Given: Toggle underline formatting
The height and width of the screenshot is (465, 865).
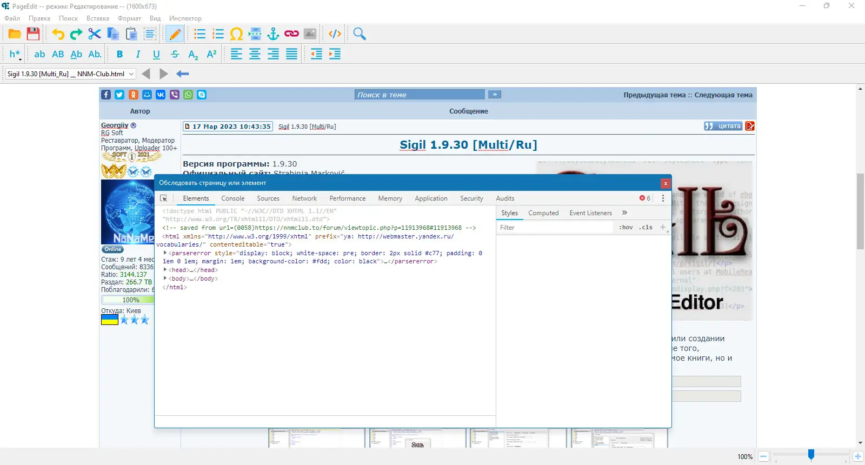Looking at the screenshot, I should click(x=156, y=54).
